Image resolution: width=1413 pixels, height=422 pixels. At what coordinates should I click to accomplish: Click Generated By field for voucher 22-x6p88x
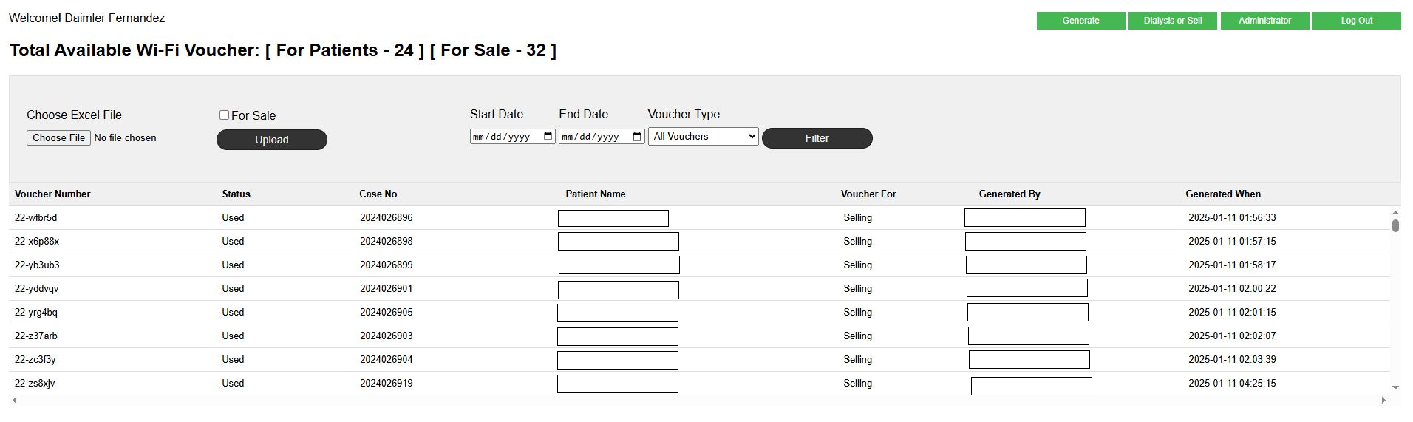[1025, 242]
